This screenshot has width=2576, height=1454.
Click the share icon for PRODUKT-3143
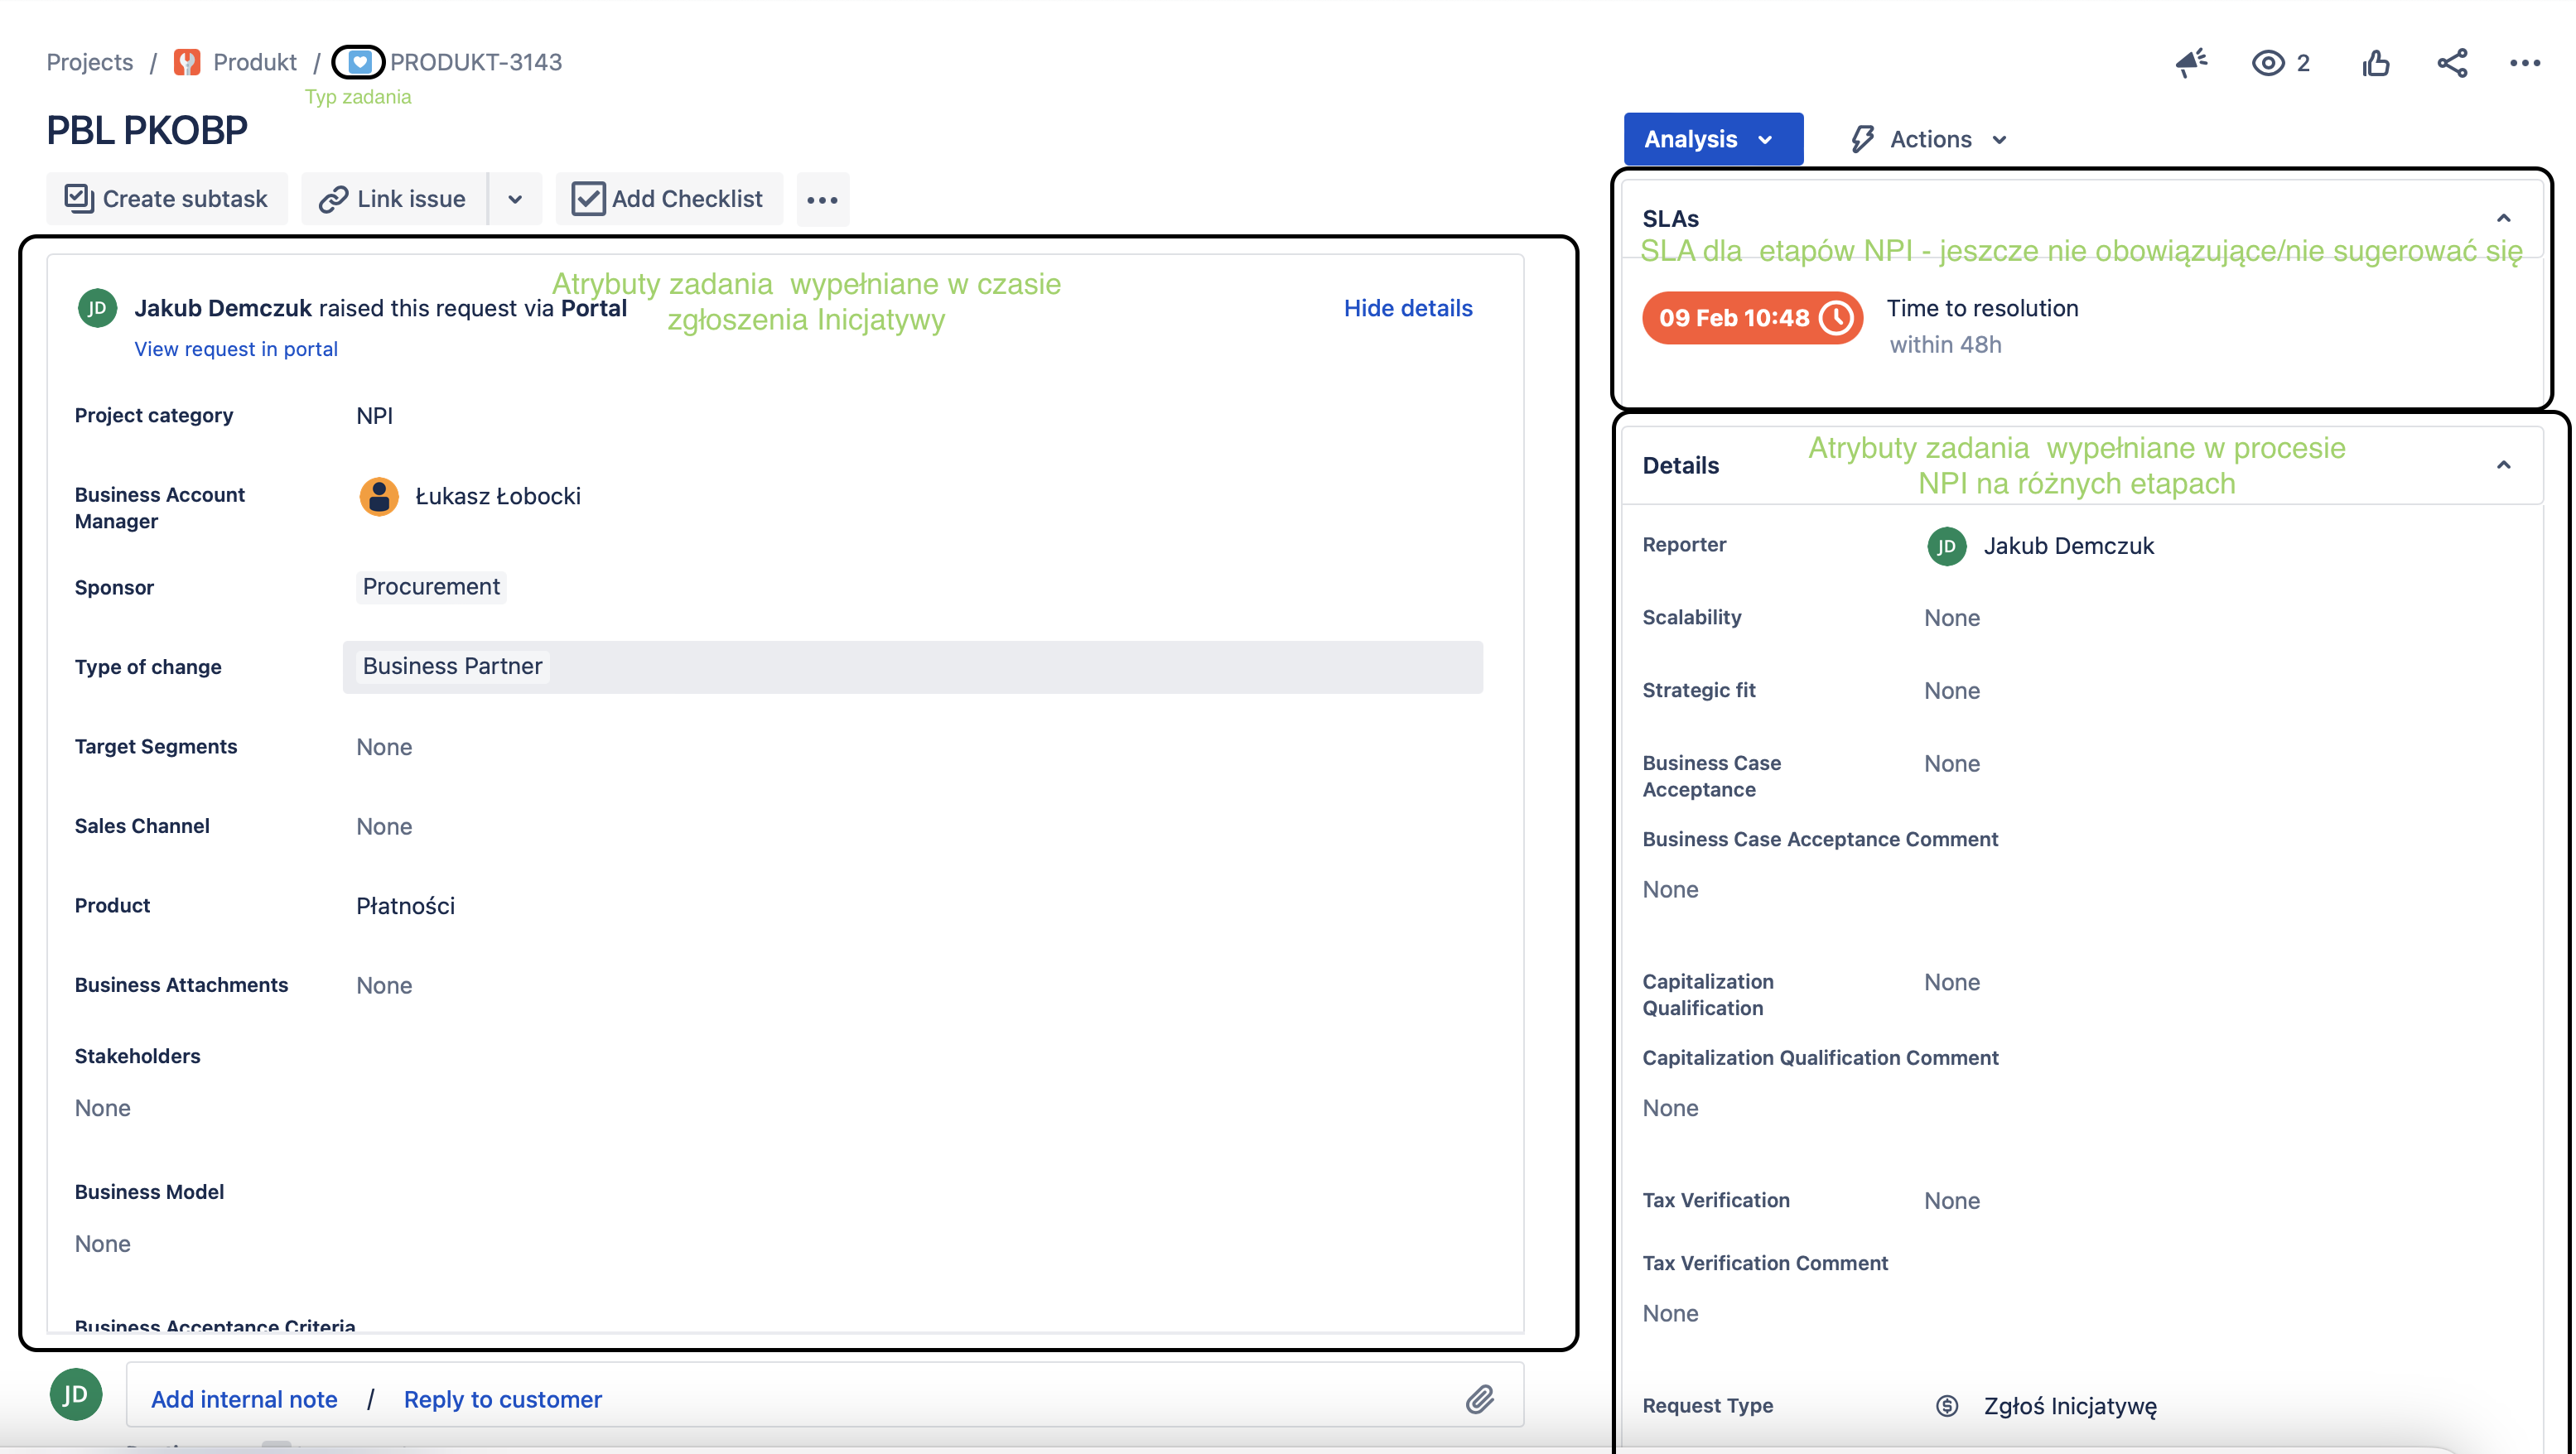(2451, 62)
